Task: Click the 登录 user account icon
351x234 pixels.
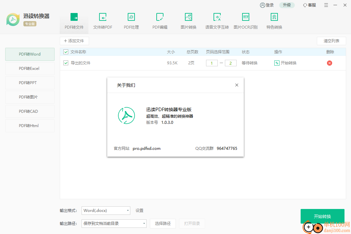Action: pos(262,5)
